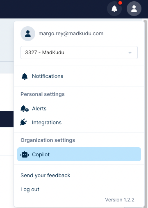Click the Copilot robot icon
The width and height of the screenshot is (148, 208).
pyautogui.click(x=25, y=155)
